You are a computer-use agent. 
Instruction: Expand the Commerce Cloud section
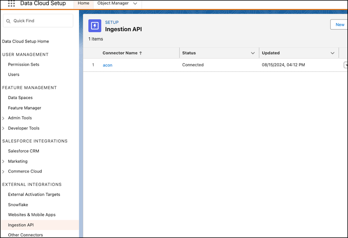click(3, 172)
